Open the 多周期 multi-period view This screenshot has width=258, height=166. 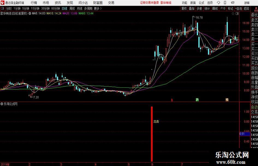[x=88, y=8]
